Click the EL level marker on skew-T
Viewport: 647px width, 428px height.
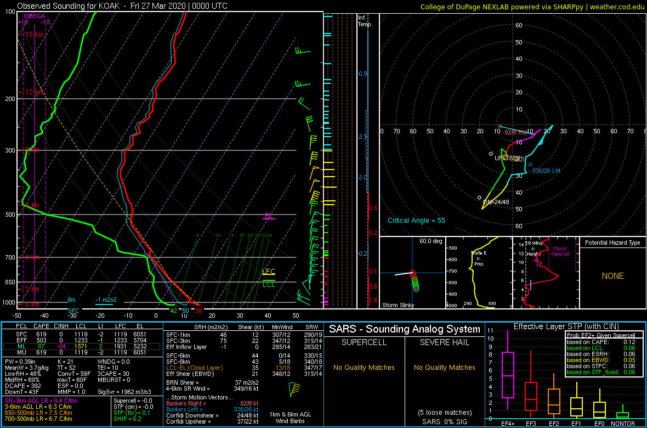pos(269,216)
